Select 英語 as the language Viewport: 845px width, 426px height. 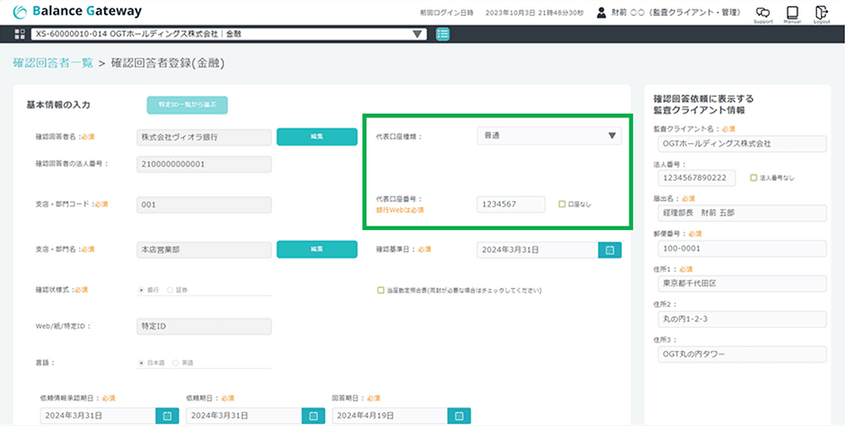pyautogui.click(x=176, y=363)
